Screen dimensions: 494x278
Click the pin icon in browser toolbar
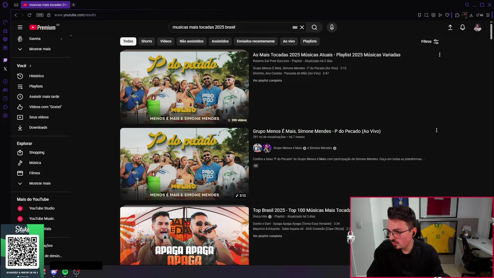pos(420,15)
